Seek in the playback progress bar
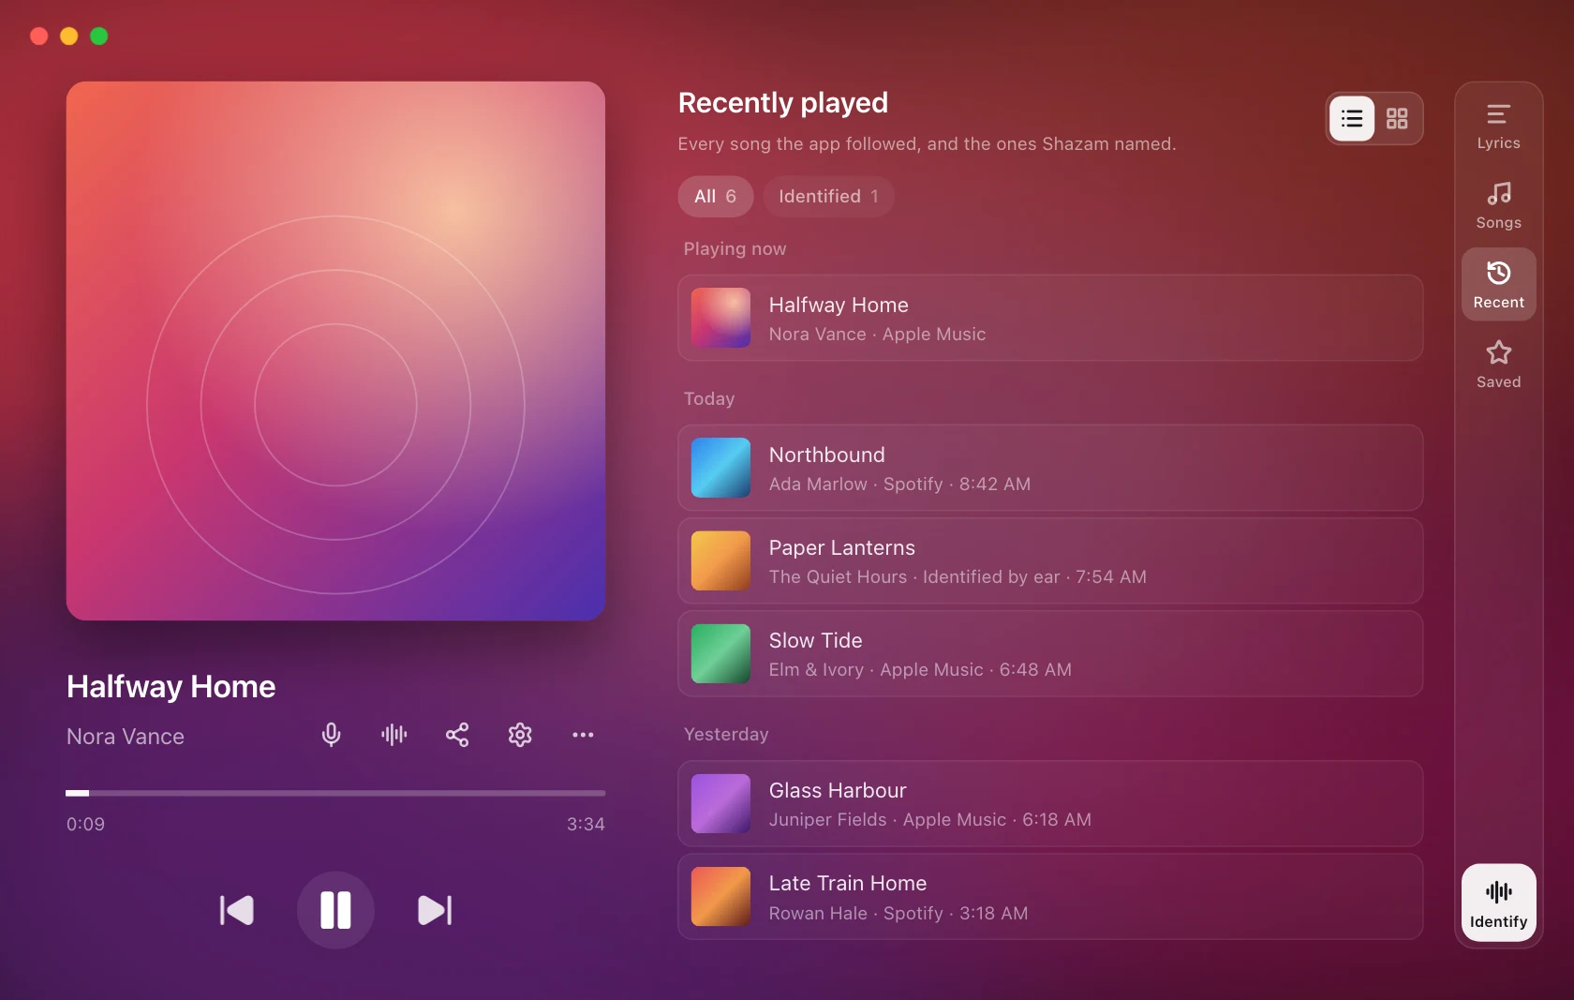Image resolution: width=1574 pixels, height=1000 pixels. (x=335, y=793)
